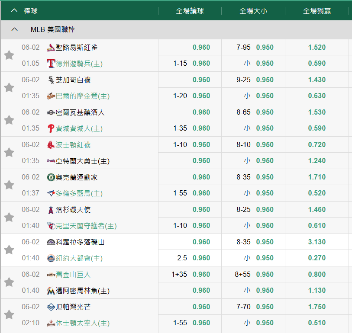
Task: Collapse the 棒球 section chevron
Action: click(x=14, y=10)
